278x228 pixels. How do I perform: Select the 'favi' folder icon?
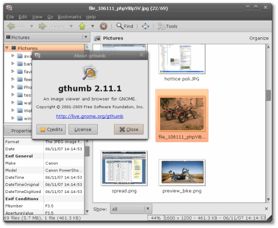(20, 72)
